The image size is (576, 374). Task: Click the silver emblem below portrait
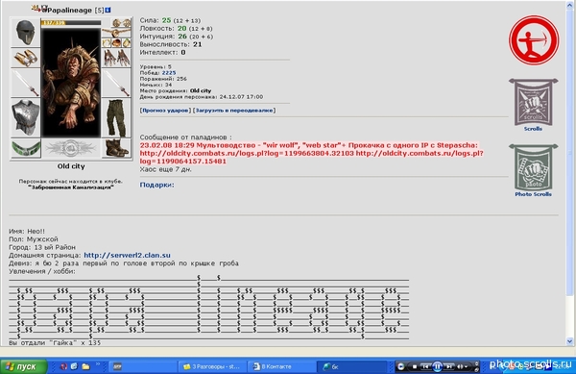71,148
